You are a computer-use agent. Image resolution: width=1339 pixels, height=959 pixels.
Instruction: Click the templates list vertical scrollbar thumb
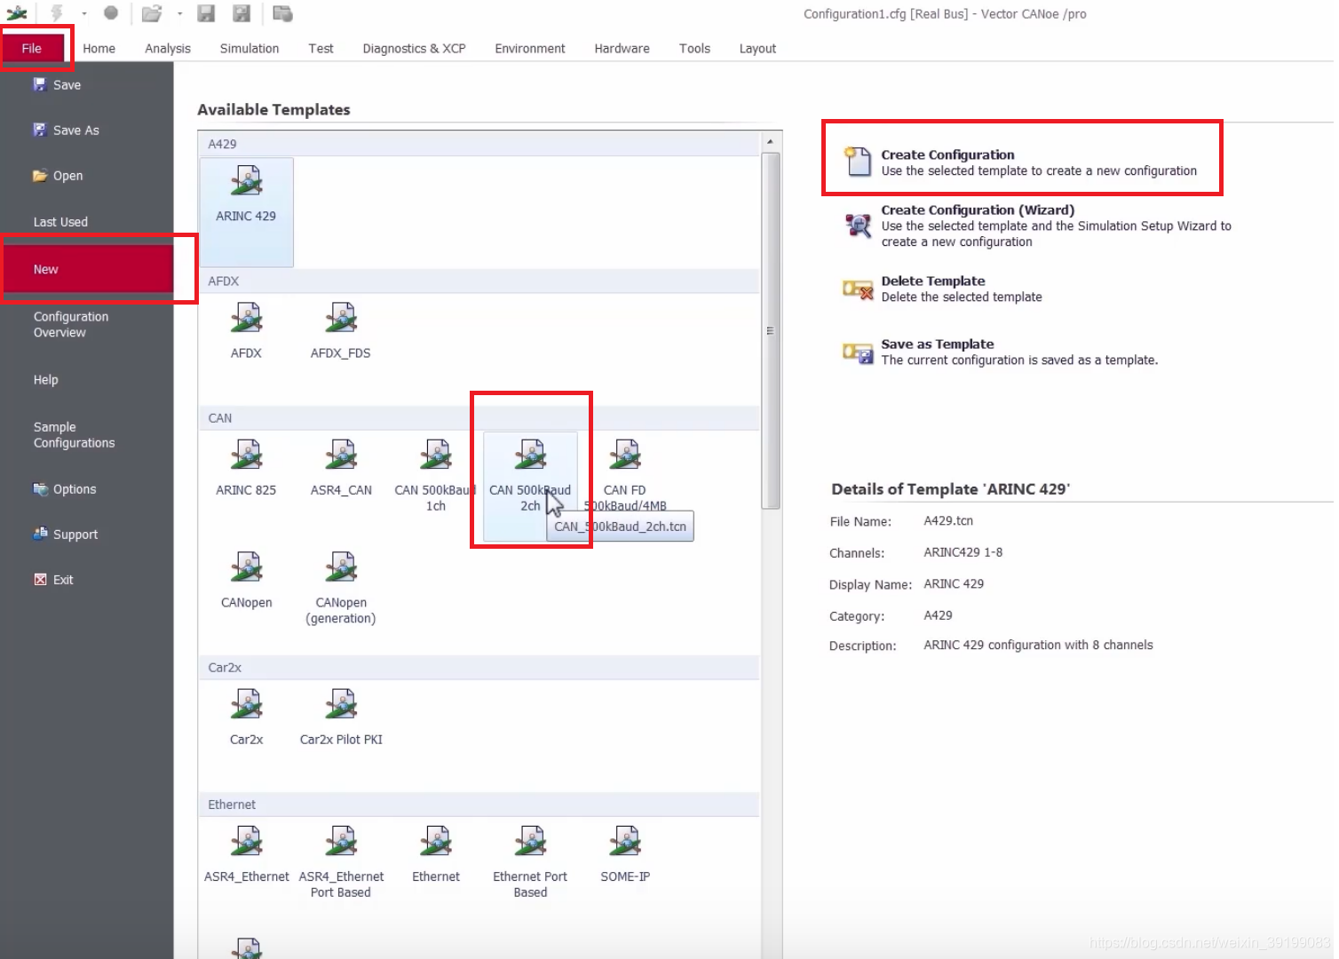tap(770, 330)
